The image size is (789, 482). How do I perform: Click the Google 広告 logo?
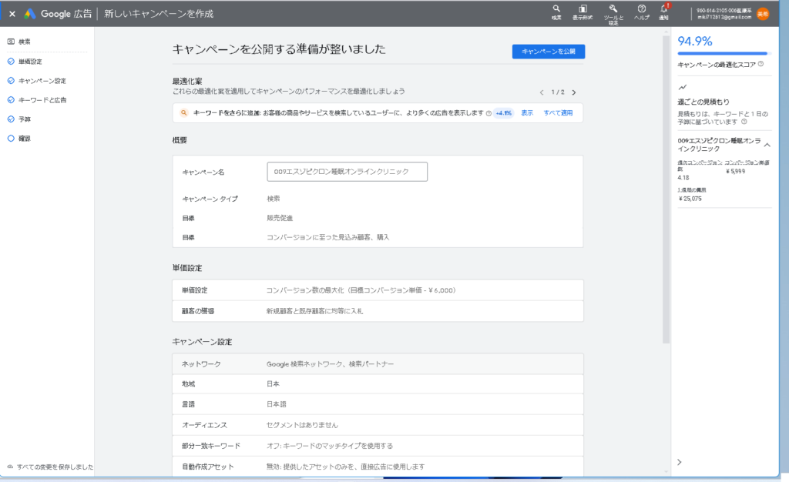click(x=58, y=14)
